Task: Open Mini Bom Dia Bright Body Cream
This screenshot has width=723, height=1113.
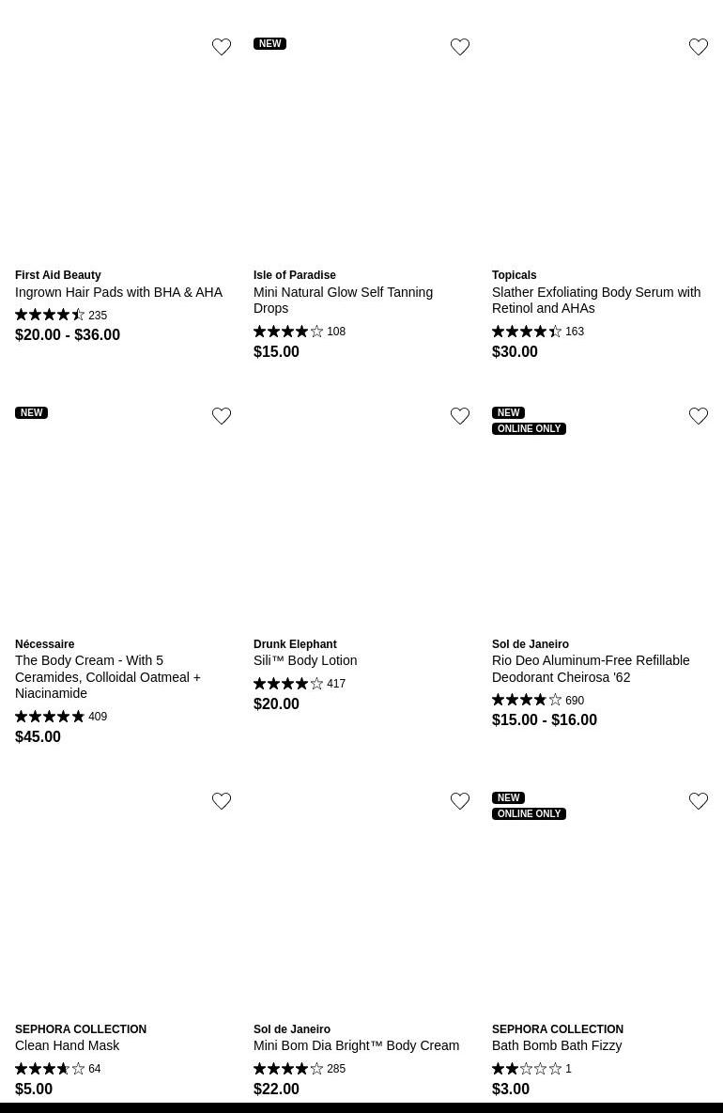Action: pyautogui.click(x=356, y=1045)
